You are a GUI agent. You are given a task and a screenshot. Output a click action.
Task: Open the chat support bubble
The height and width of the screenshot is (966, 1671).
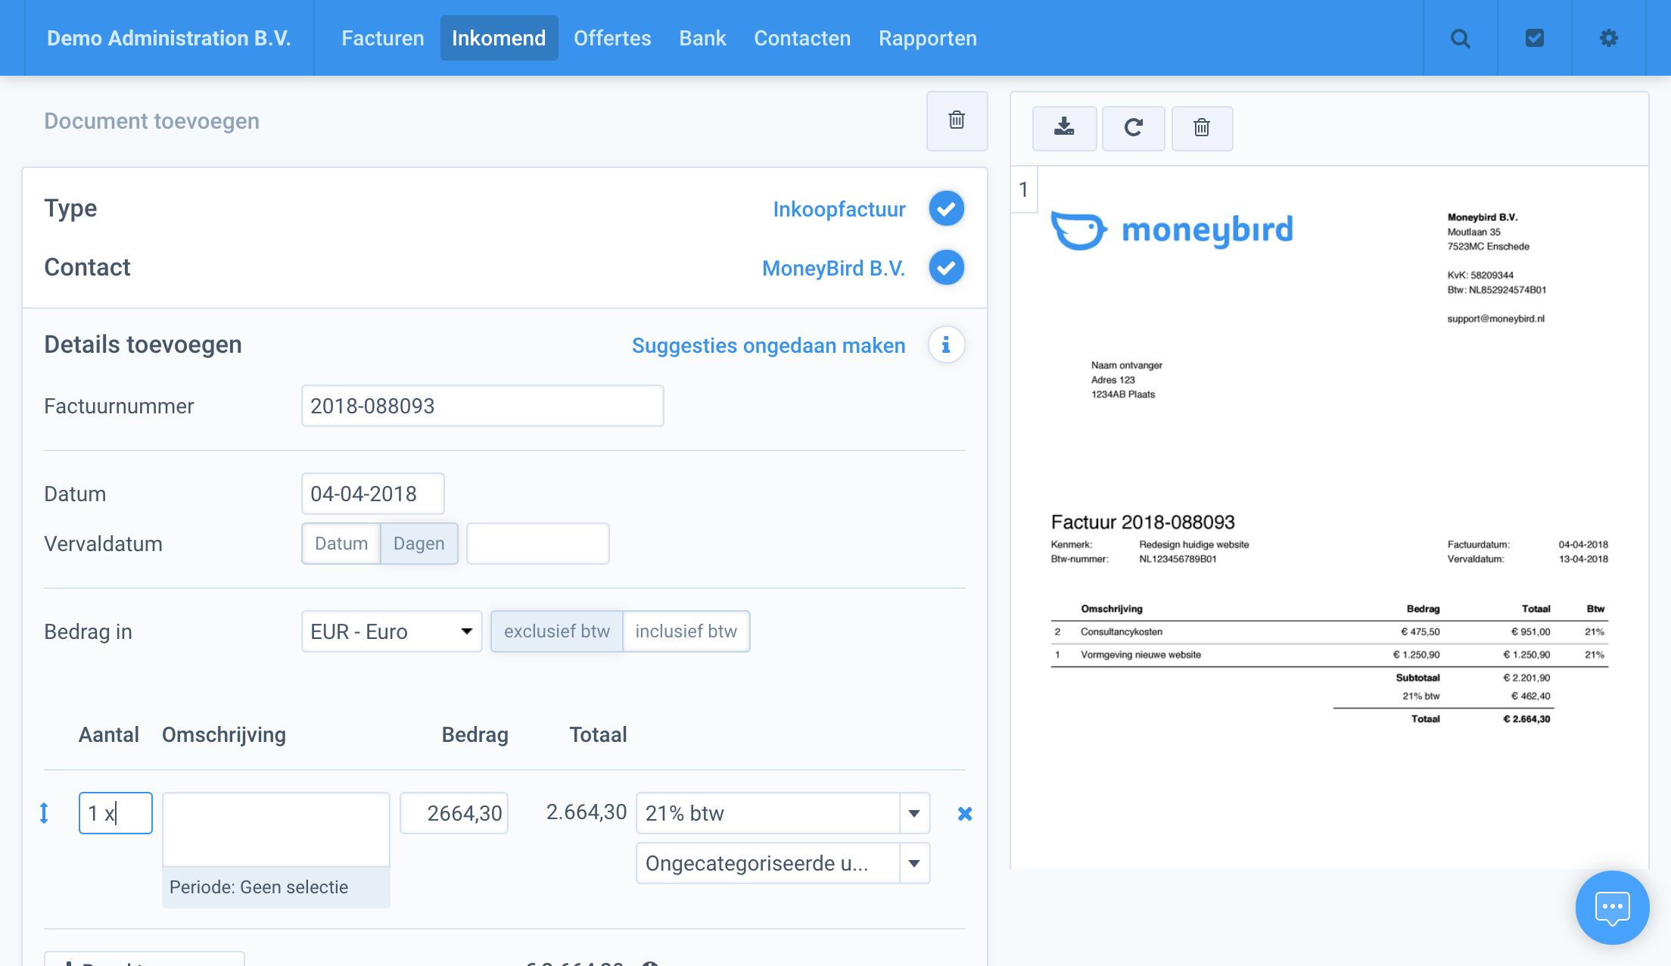(x=1612, y=907)
